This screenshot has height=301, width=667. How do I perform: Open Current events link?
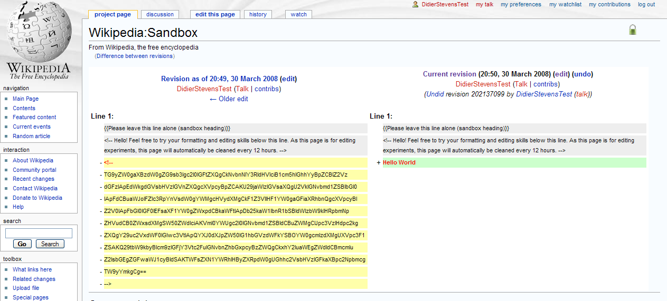(32, 127)
